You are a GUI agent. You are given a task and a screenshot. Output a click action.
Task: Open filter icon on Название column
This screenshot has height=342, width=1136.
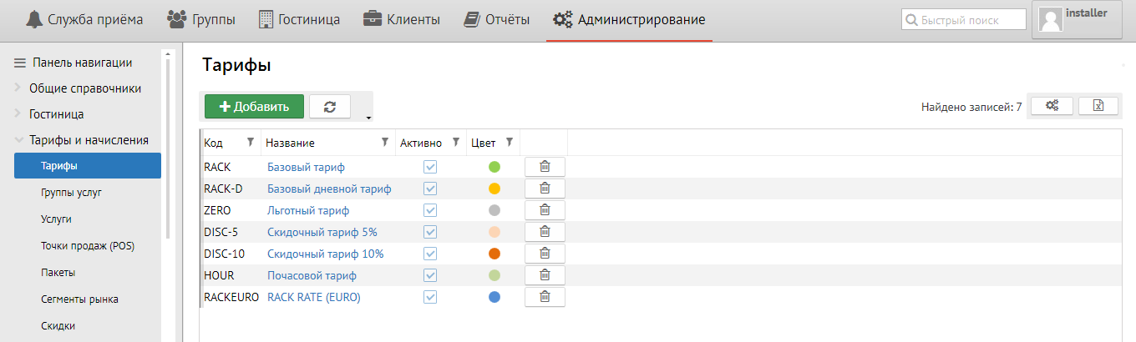pos(384,143)
